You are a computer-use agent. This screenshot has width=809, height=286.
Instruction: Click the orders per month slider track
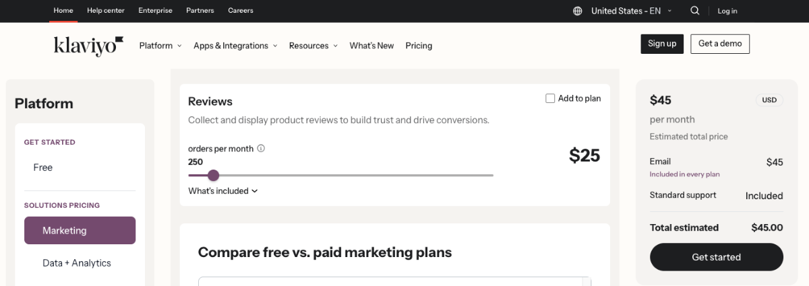click(x=340, y=175)
